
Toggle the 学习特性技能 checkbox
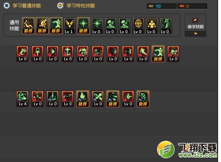(x=61, y=5)
